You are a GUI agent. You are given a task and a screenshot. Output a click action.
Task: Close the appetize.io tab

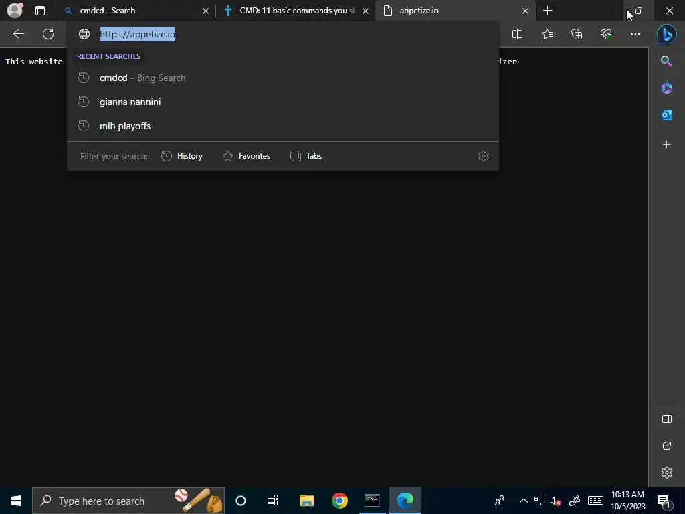526,11
